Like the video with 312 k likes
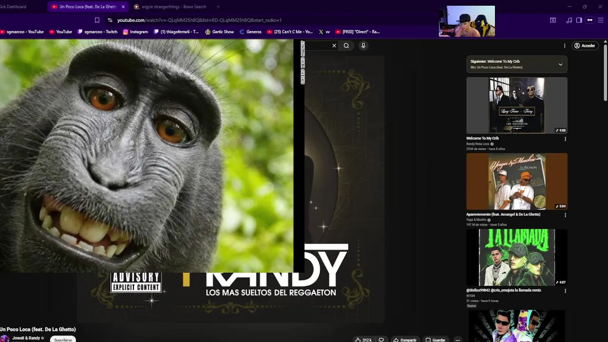 pos(363,340)
